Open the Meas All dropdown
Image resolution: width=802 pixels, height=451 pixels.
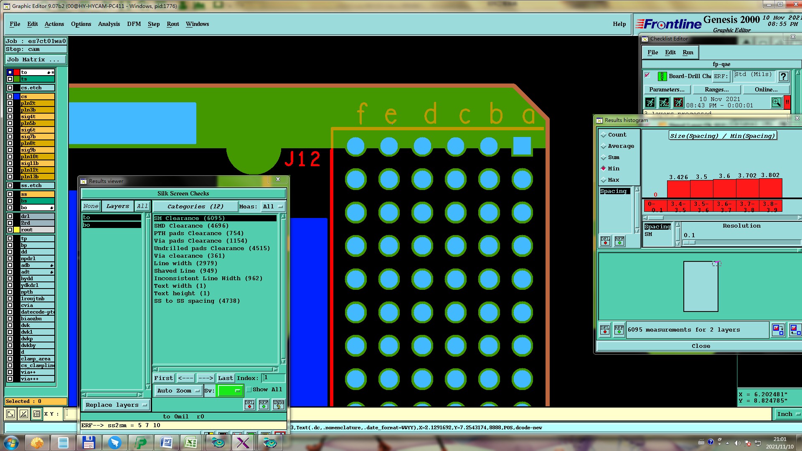pos(273,207)
